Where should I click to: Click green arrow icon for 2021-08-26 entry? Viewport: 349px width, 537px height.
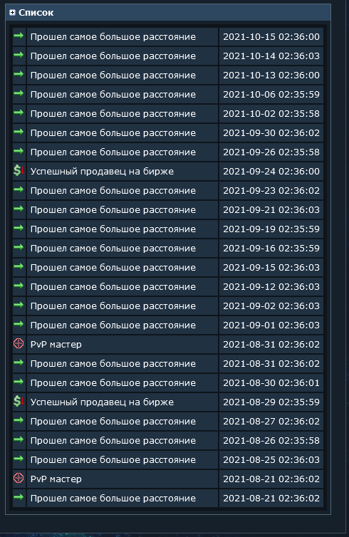(x=19, y=439)
